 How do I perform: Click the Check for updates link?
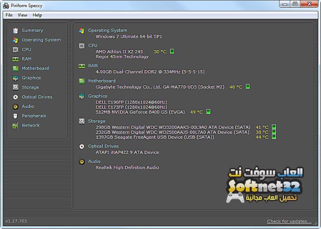pyautogui.click(x=289, y=221)
